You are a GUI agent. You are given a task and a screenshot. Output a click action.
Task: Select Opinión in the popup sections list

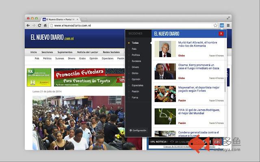tap(136, 79)
